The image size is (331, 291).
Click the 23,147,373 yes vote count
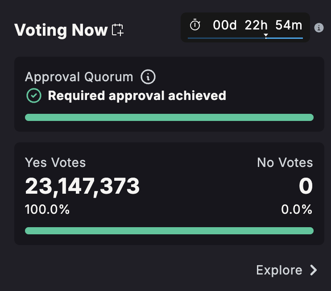pyautogui.click(x=83, y=186)
